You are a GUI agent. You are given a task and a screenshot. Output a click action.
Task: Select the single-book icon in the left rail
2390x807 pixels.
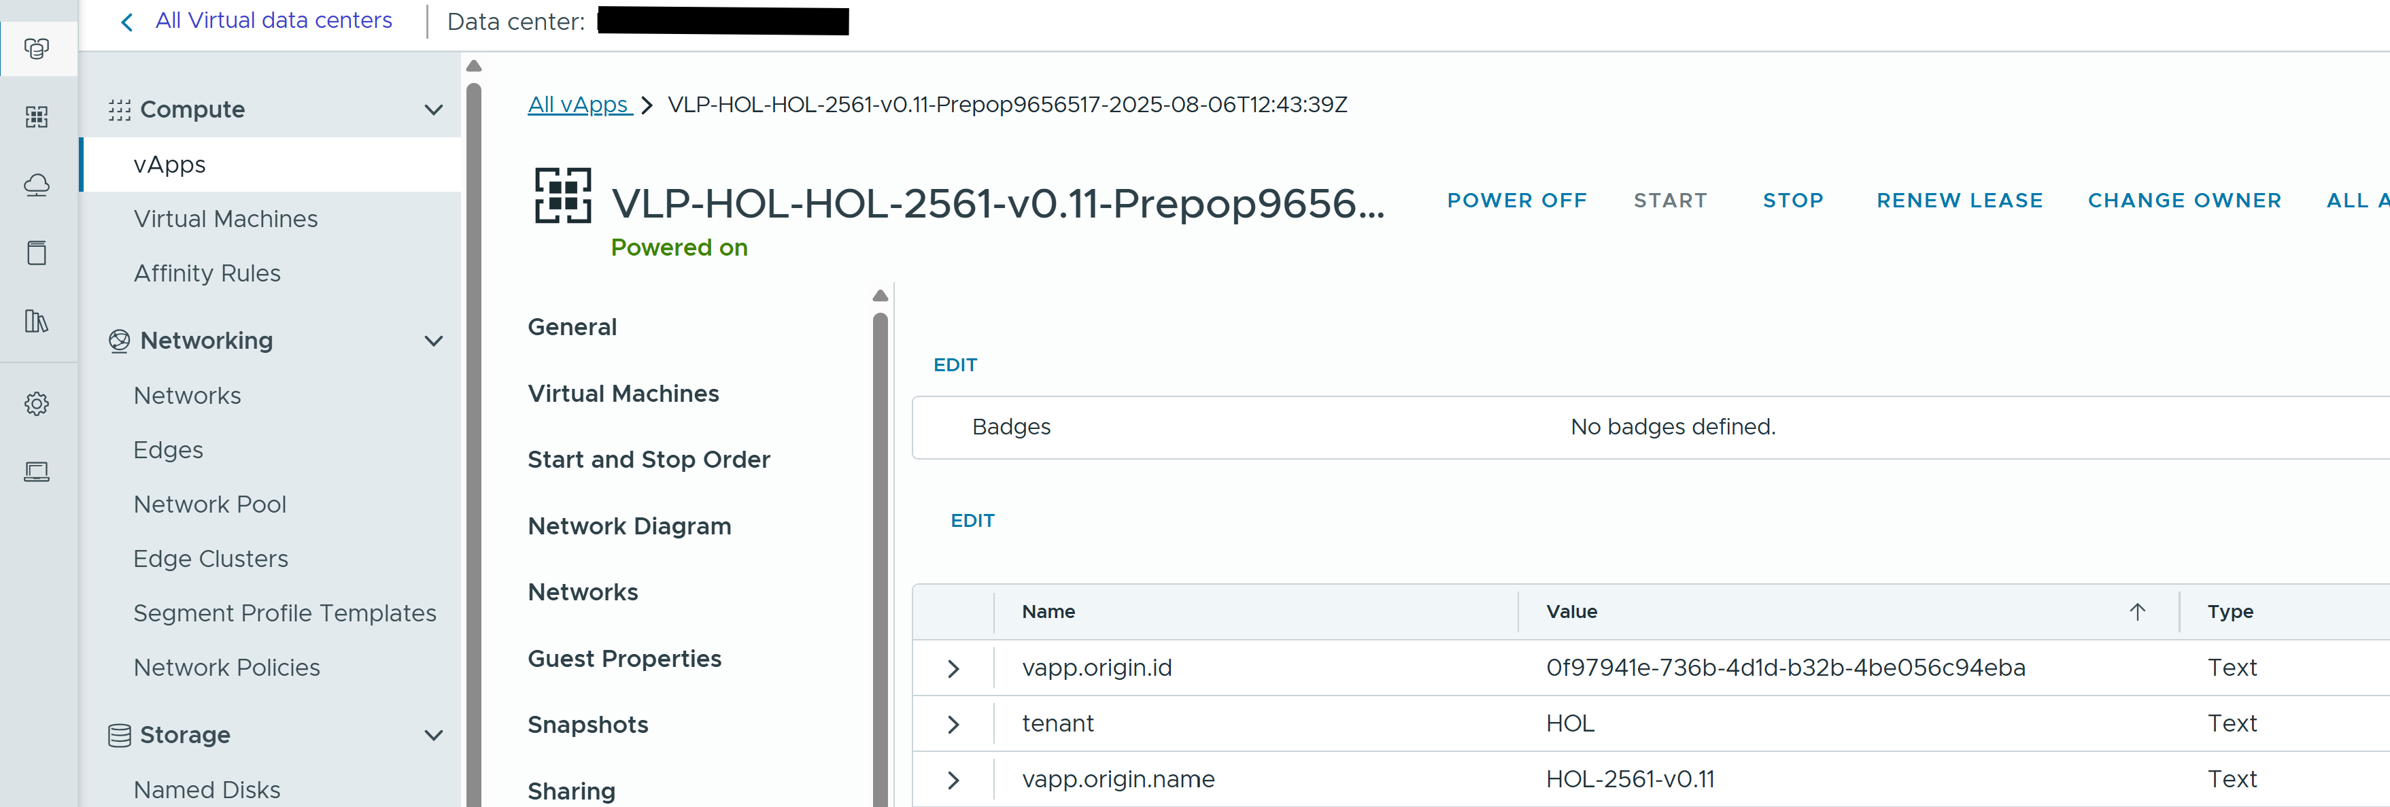[x=37, y=253]
